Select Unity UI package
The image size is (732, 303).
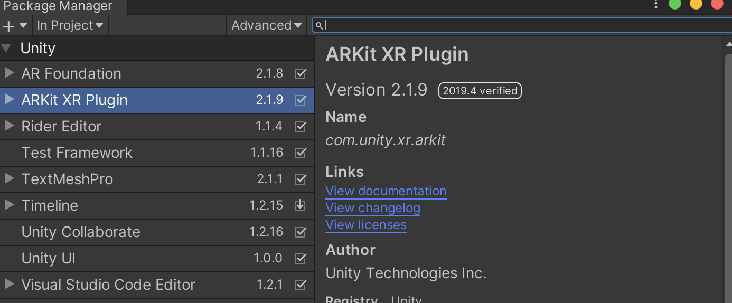point(157,259)
